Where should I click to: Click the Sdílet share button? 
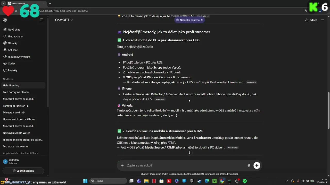(311, 20)
